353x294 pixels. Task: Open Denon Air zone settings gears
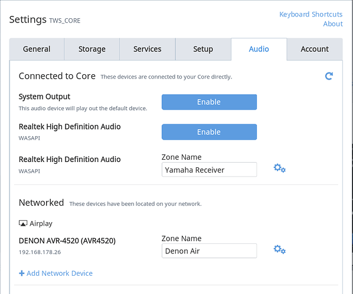280,249
